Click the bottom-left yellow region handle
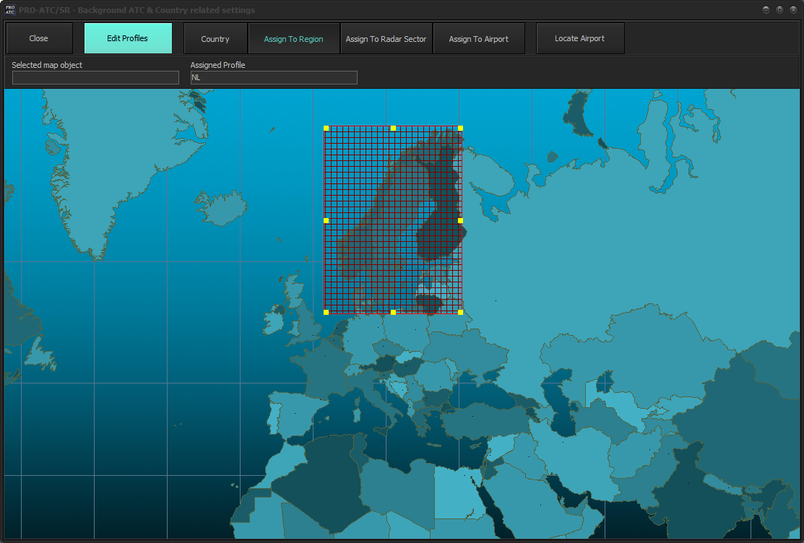The width and height of the screenshot is (804, 543). 326,312
